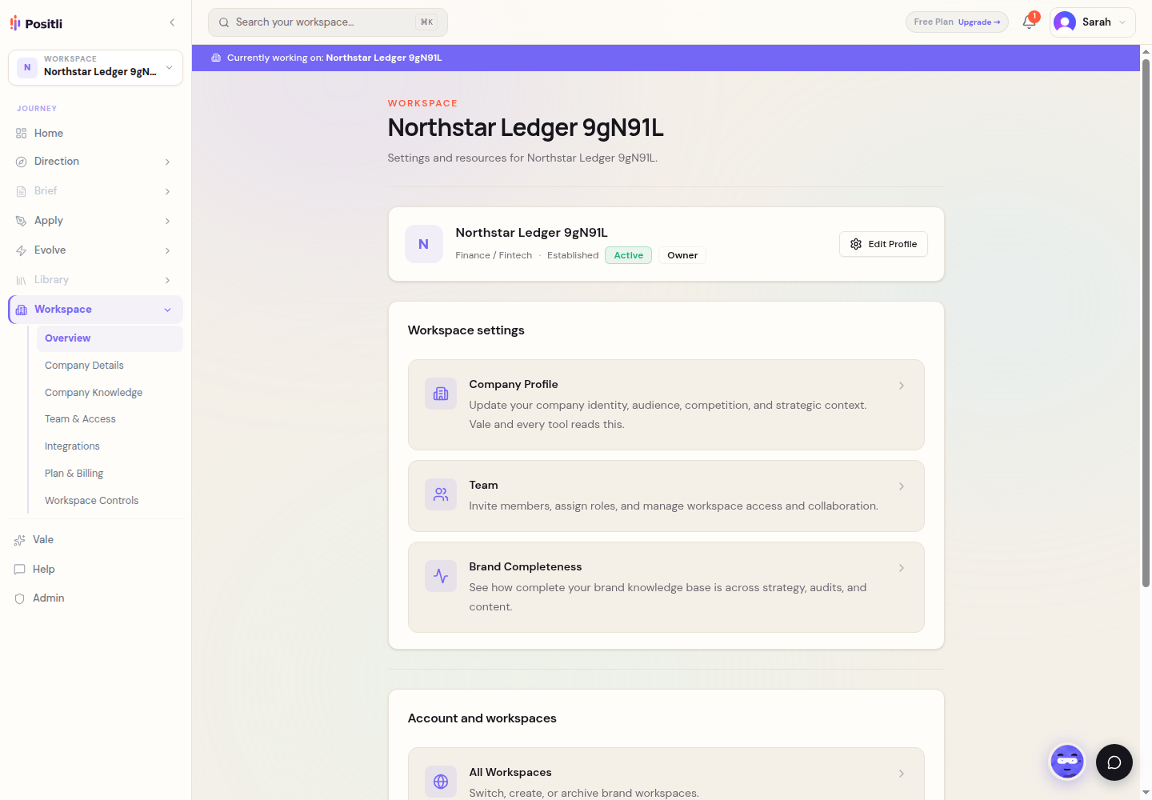Click the Positli logo in sidebar
Viewport: 1152px width, 800px height.
coord(36,23)
